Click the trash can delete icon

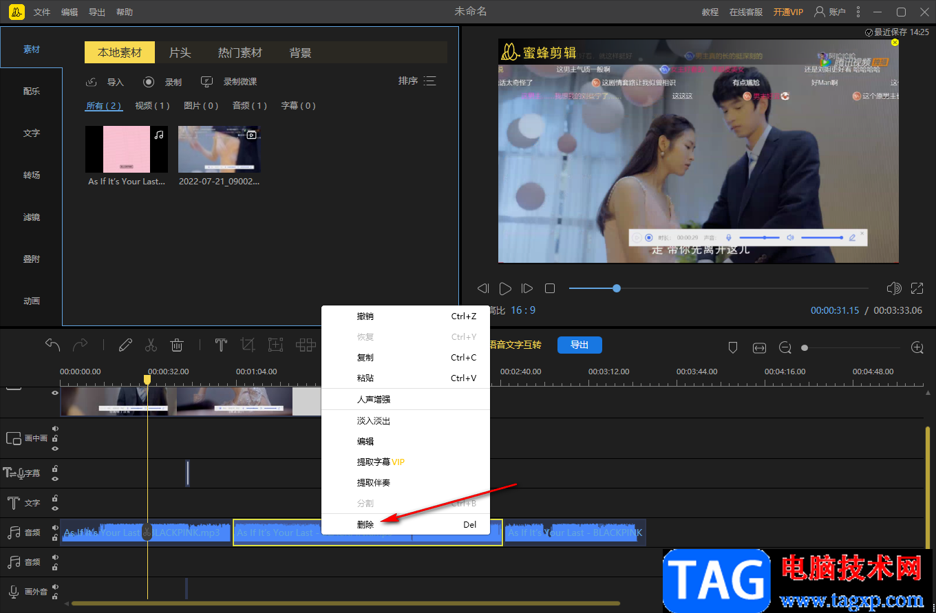click(177, 345)
